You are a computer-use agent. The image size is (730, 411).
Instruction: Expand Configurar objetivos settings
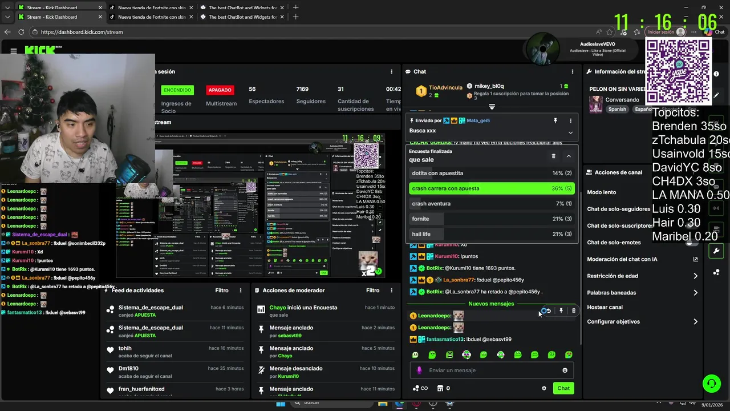point(695,321)
